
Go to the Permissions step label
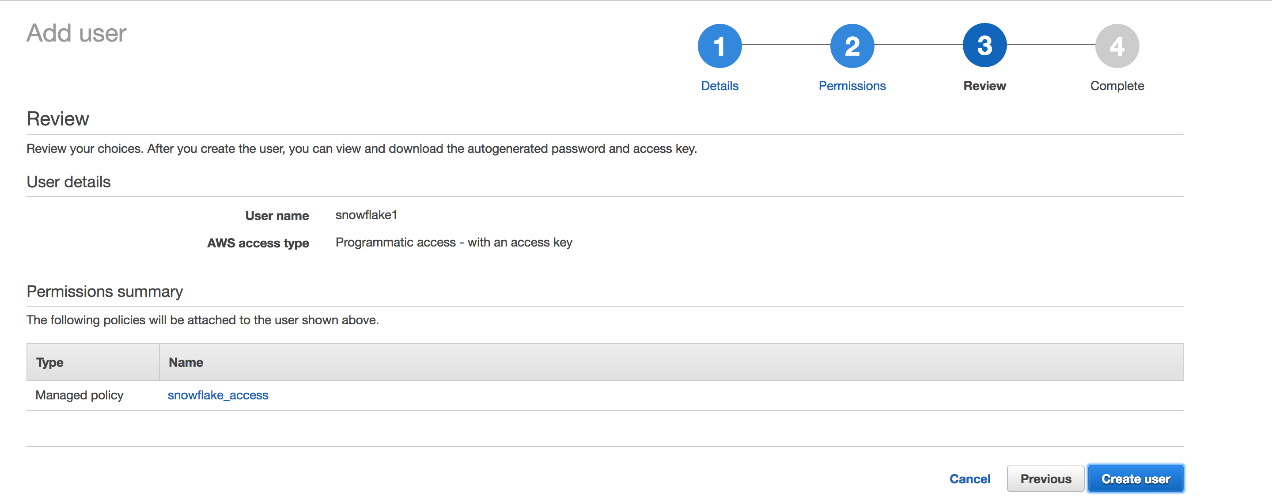(852, 86)
